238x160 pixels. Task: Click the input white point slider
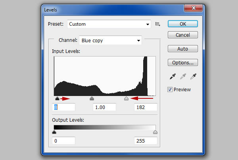coord(126,99)
